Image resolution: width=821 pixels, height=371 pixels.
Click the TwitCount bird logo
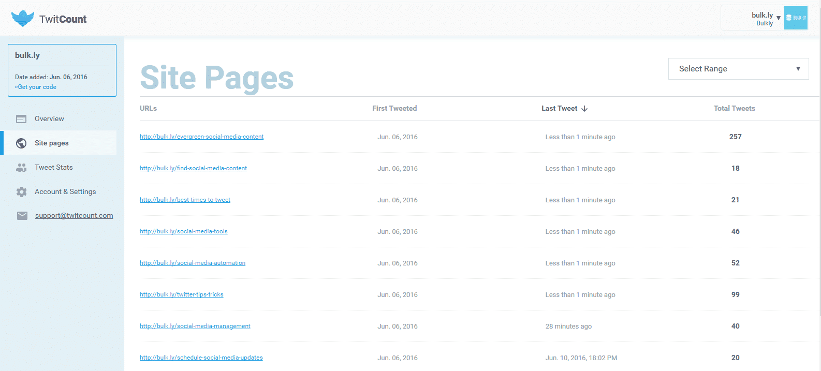tap(23, 19)
